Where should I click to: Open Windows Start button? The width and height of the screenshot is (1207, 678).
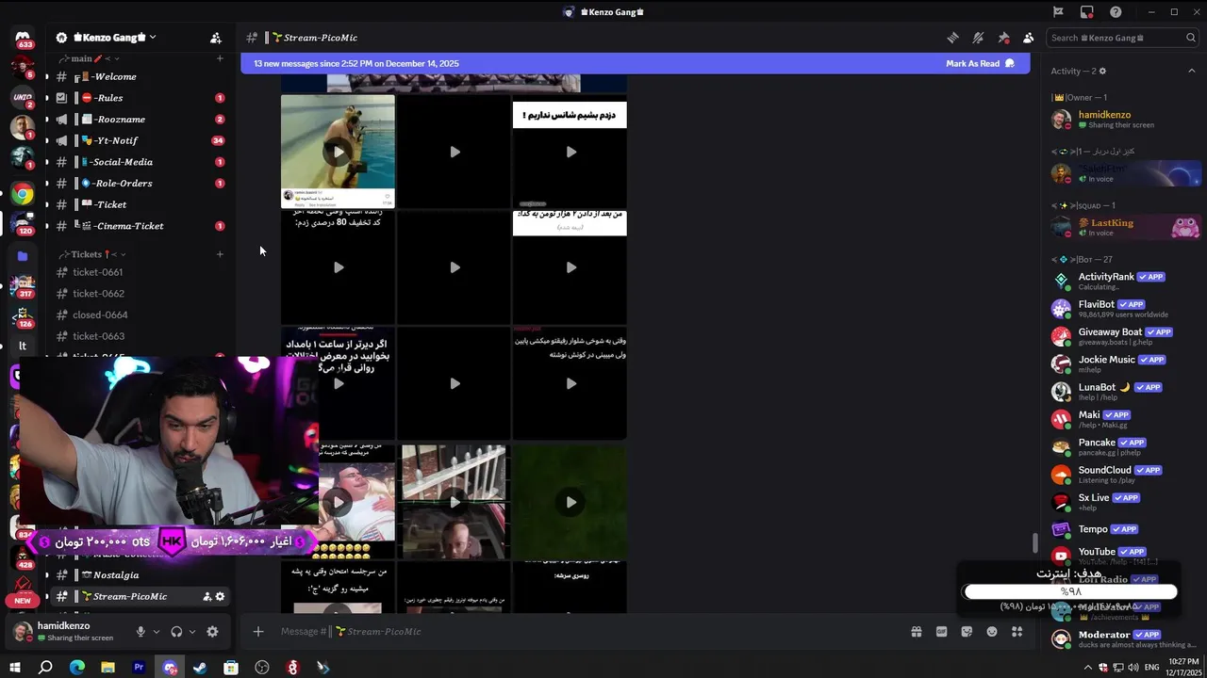point(15,668)
